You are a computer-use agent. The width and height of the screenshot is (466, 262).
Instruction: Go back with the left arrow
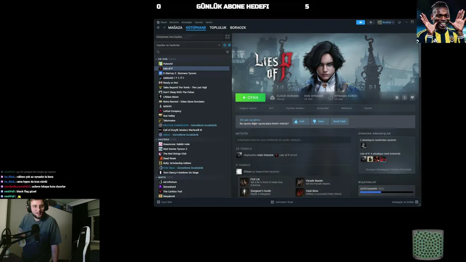click(158, 28)
